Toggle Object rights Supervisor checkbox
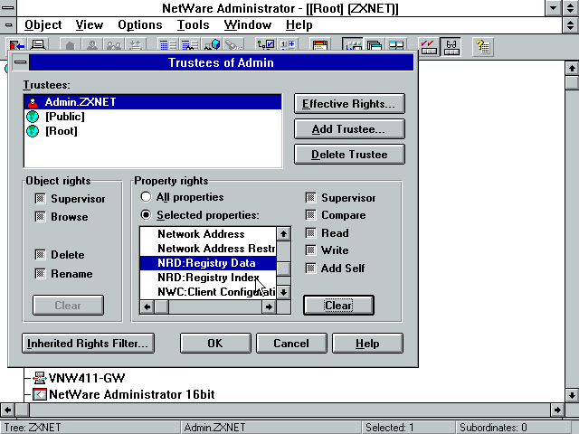Image resolution: width=579 pixels, height=434 pixels. [40, 199]
